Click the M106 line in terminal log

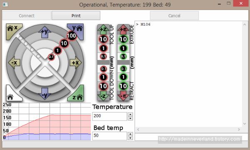click(x=143, y=25)
